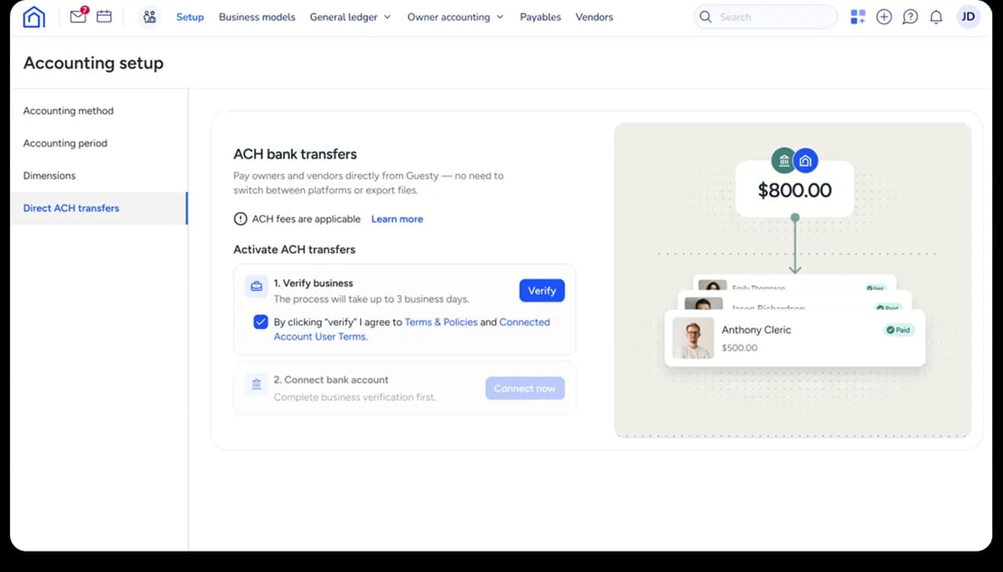Select Accounting method in sidebar
Viewport: 1003px width, 572px height.
[99, 111]
